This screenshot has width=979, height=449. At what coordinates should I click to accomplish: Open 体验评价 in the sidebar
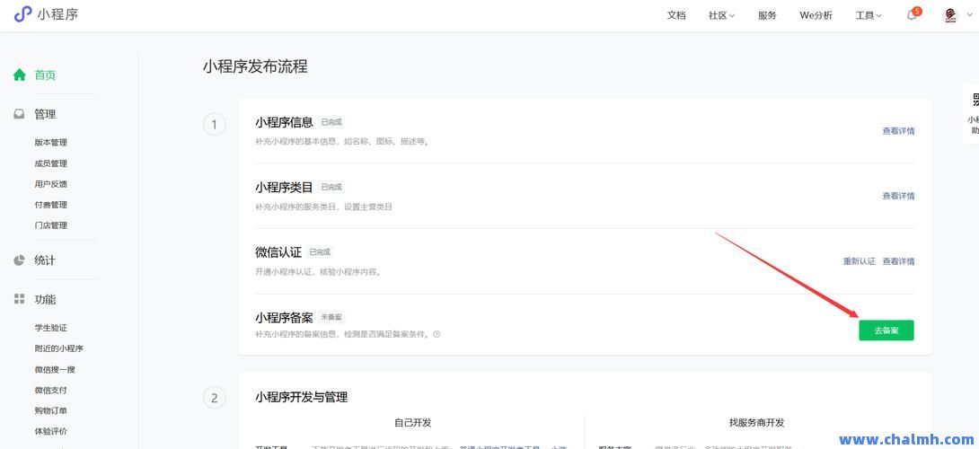pyautogui.click(x=50, y=432)
